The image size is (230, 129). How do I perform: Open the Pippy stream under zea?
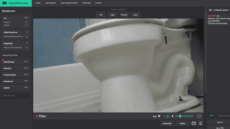(x=7, y=22)
